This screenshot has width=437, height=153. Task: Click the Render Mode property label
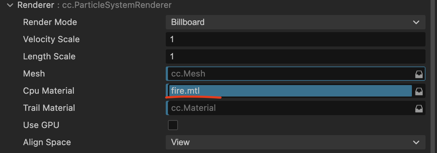point(50,22)
